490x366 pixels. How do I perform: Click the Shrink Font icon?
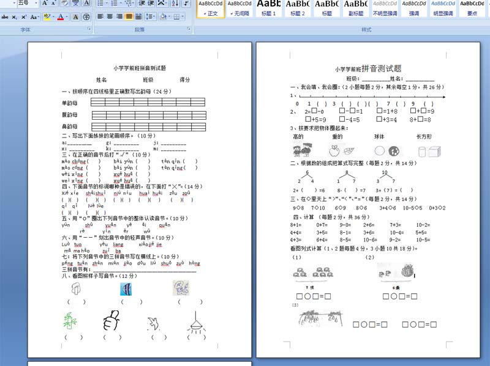53,3
